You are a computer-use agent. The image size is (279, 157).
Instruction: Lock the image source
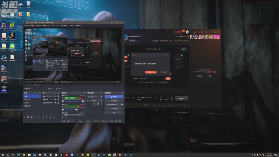58,99
